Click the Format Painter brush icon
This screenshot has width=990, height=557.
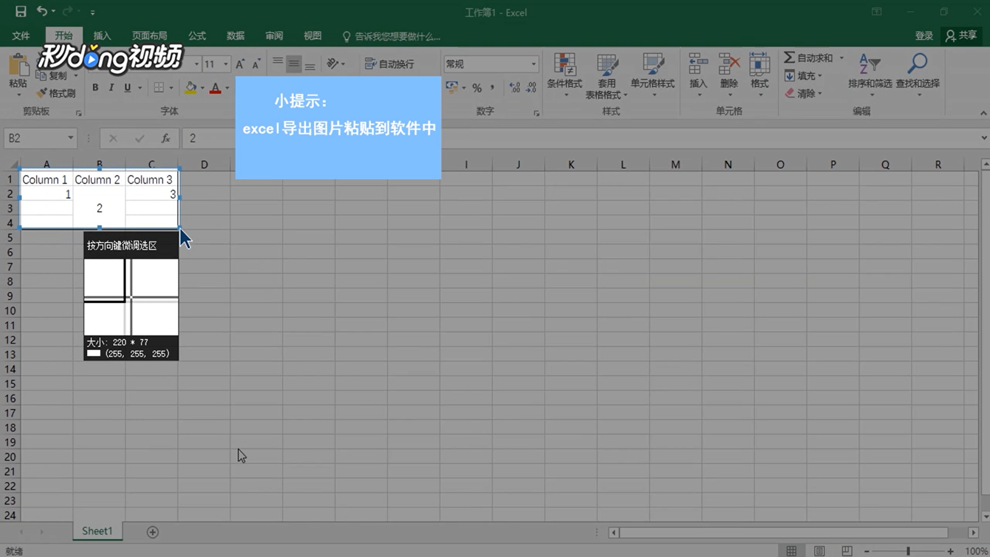click(42, 93)
